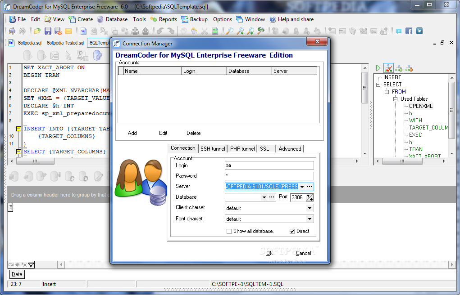Switch to the SSH tunnel tab
460x295 pixels.
click(213, 149)
